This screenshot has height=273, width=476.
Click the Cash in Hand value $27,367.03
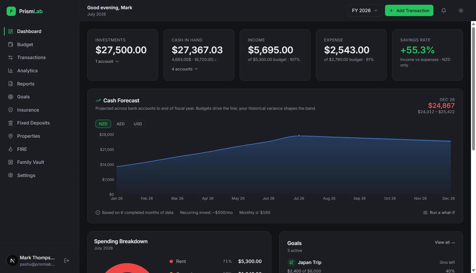[197, 50]
